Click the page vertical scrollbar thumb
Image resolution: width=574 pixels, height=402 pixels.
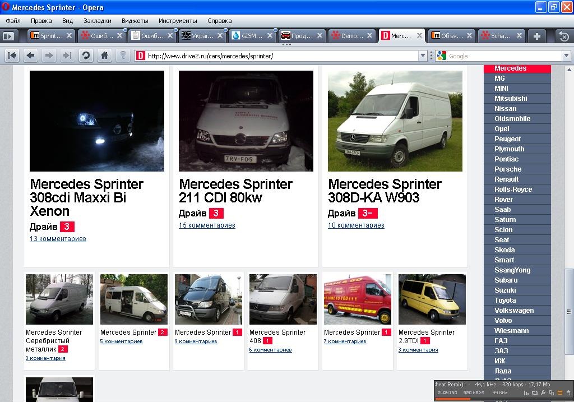point(569,312)
